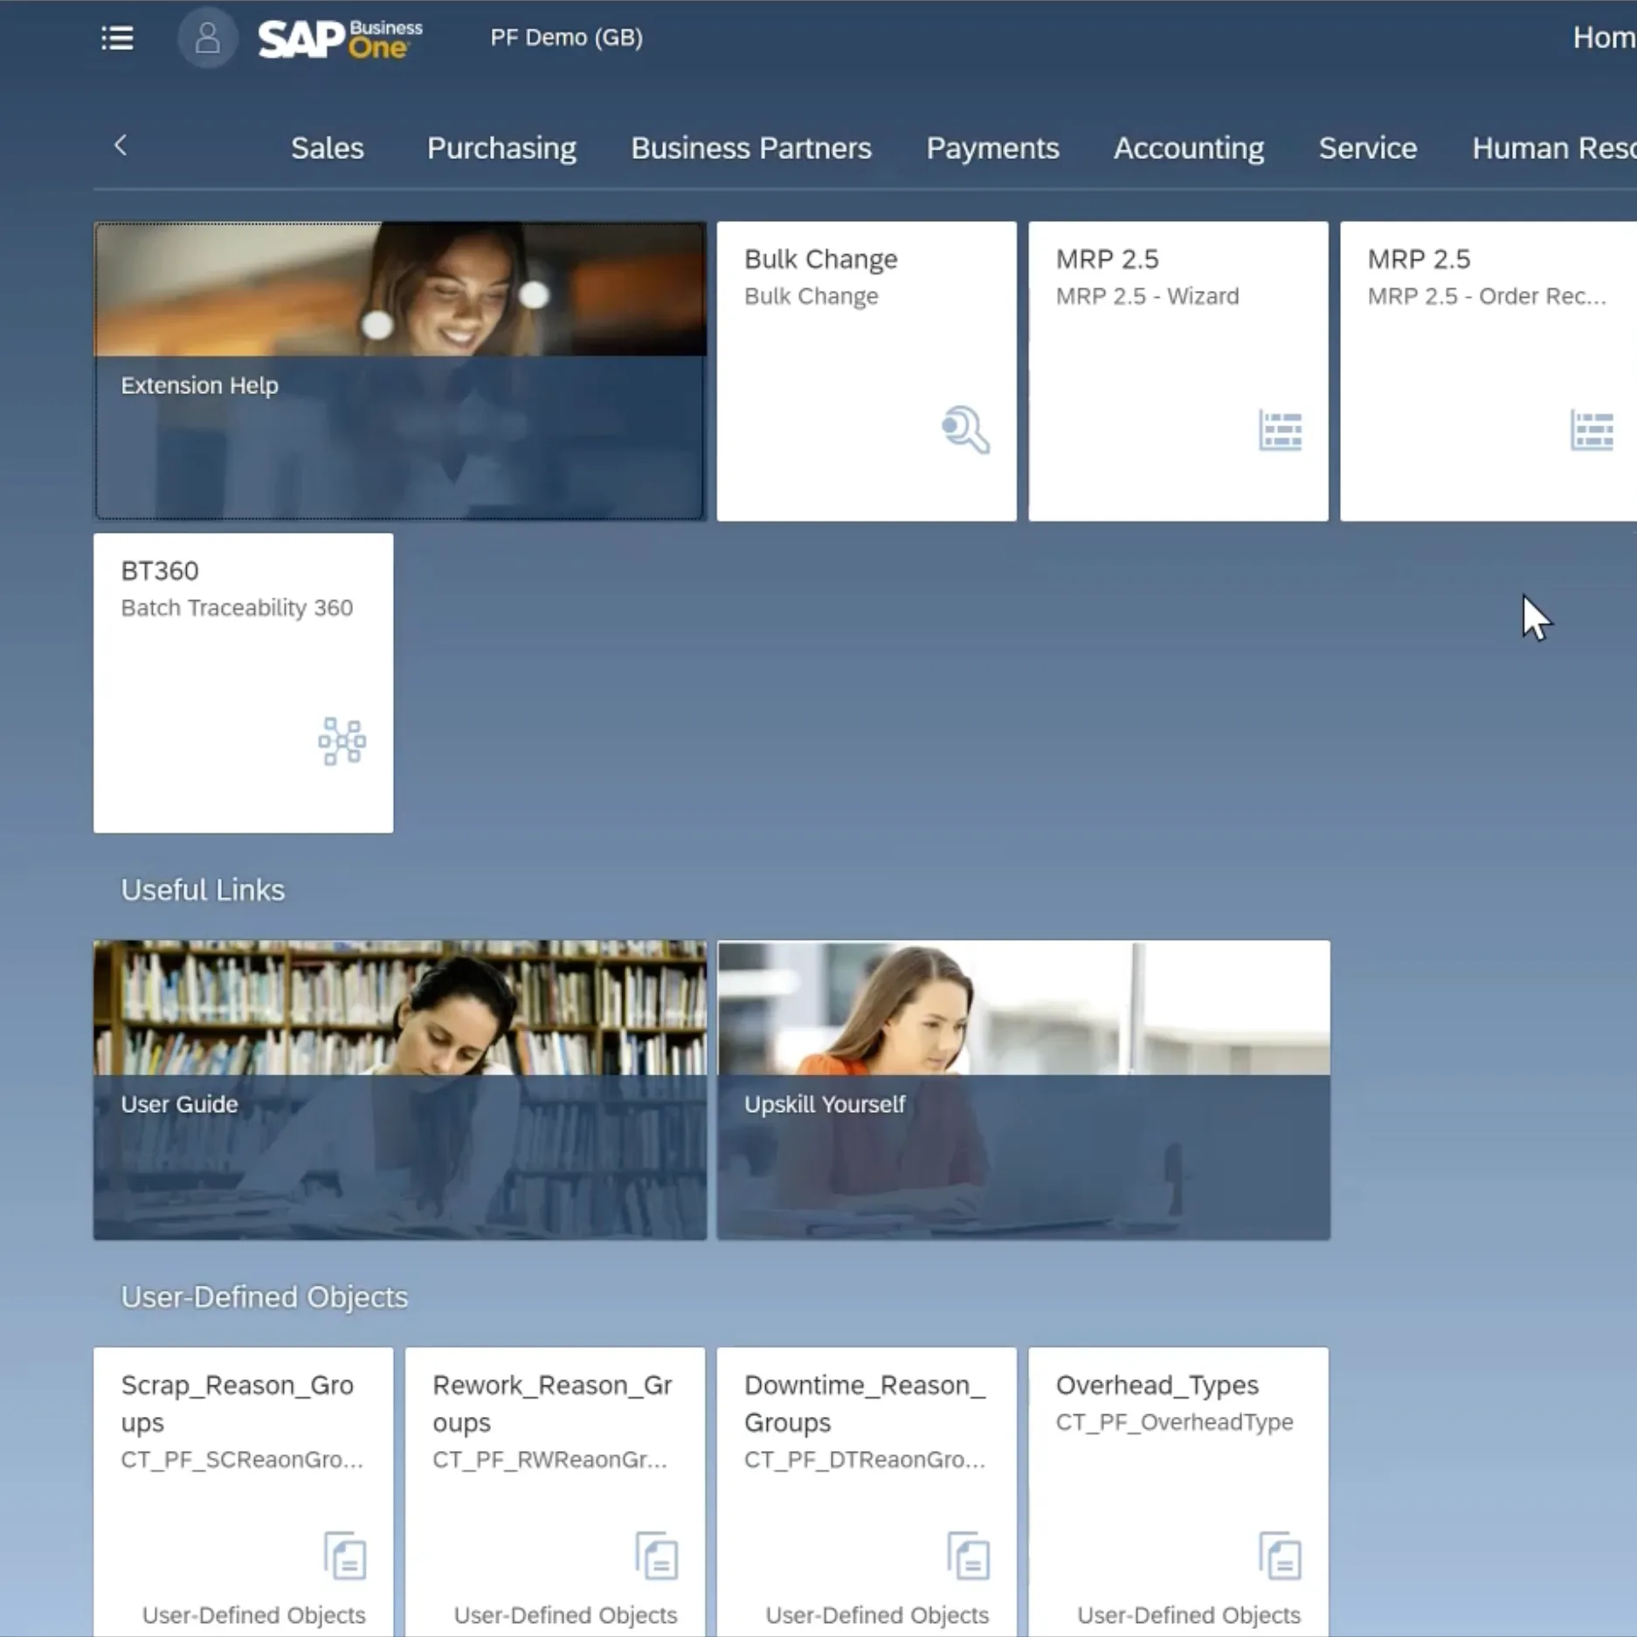The height and width of the screenshot is (1637, 1637).
Task: Open the User Guide link tile
Action: [x=400, y=1089]
